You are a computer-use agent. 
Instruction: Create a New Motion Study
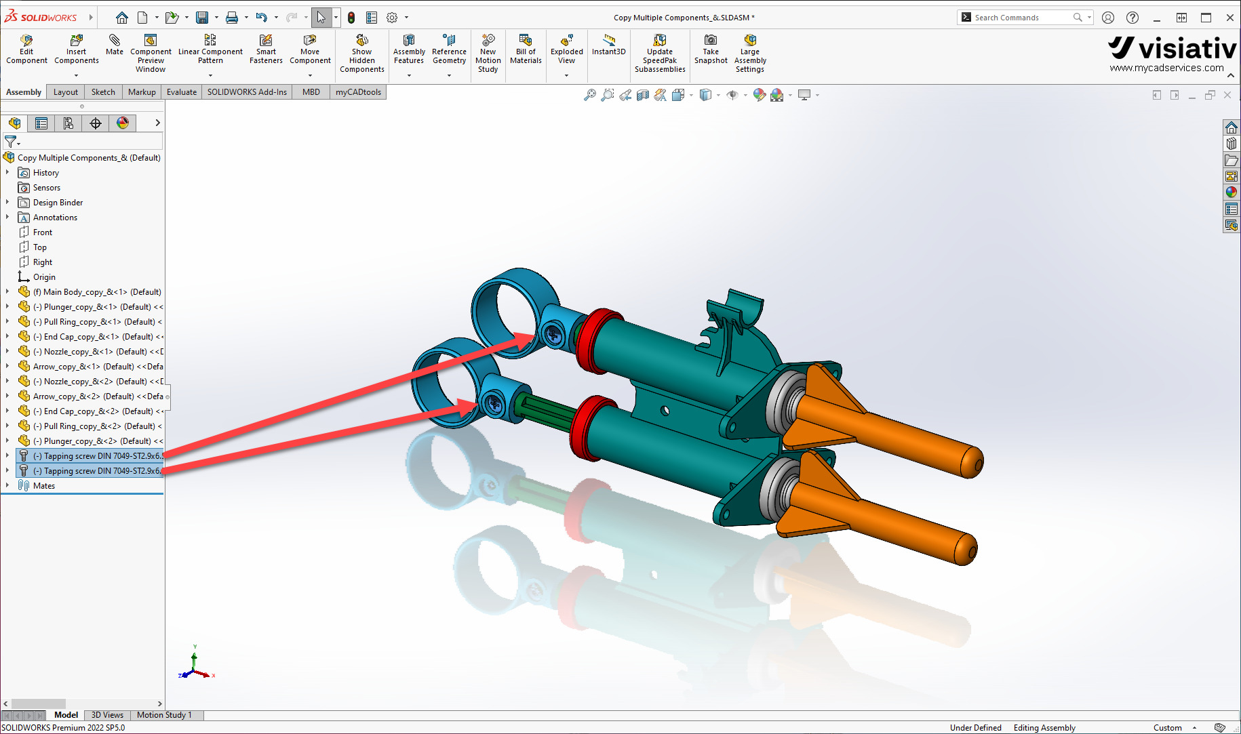[x=488, y=54]
